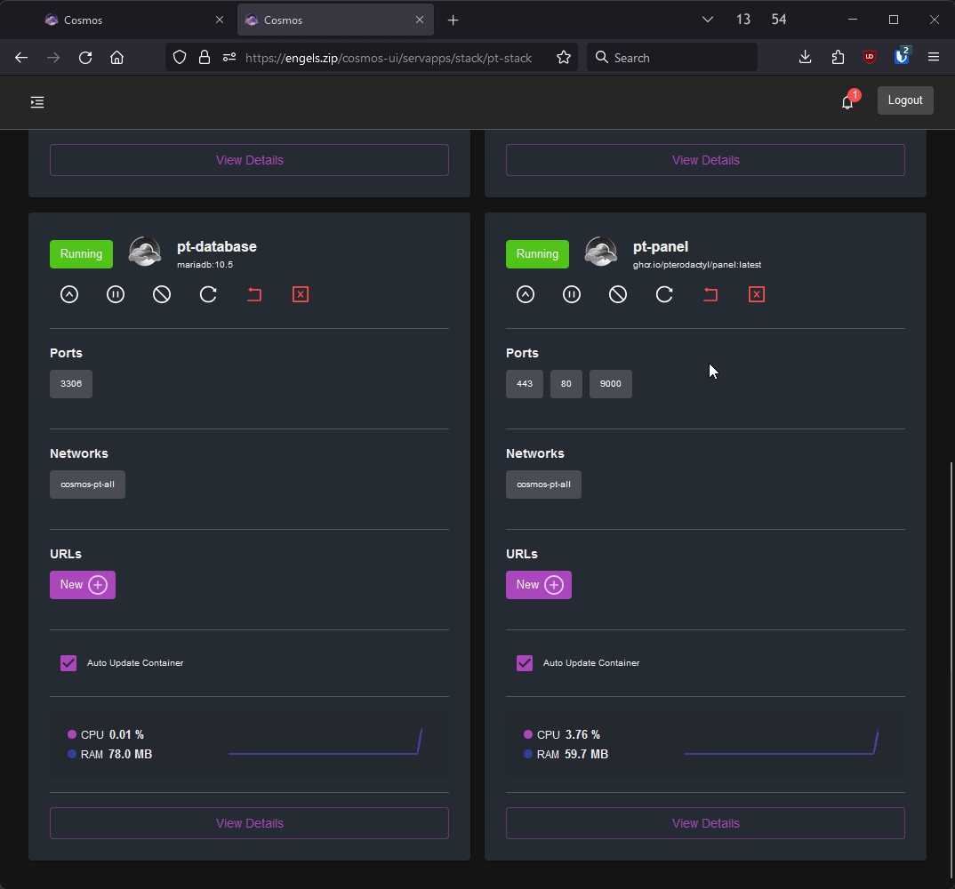Add a new URL for pt-database
This screenshot has width=955, height=889.
[83, 585]
